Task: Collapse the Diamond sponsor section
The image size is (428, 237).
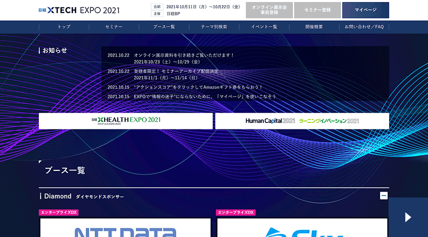Action: coord(384,196)
